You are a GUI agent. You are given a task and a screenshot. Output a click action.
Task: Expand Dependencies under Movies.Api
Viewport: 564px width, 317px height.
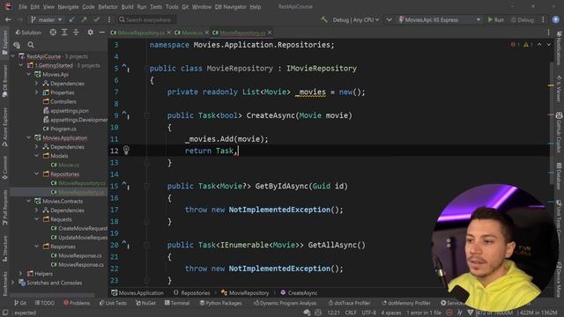click(x=37, y=84)
